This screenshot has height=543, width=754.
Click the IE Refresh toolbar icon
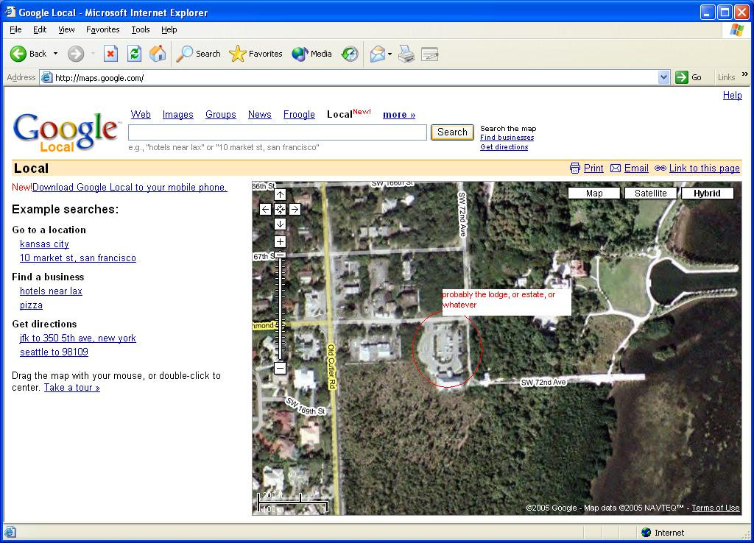(x=134, y=54)
